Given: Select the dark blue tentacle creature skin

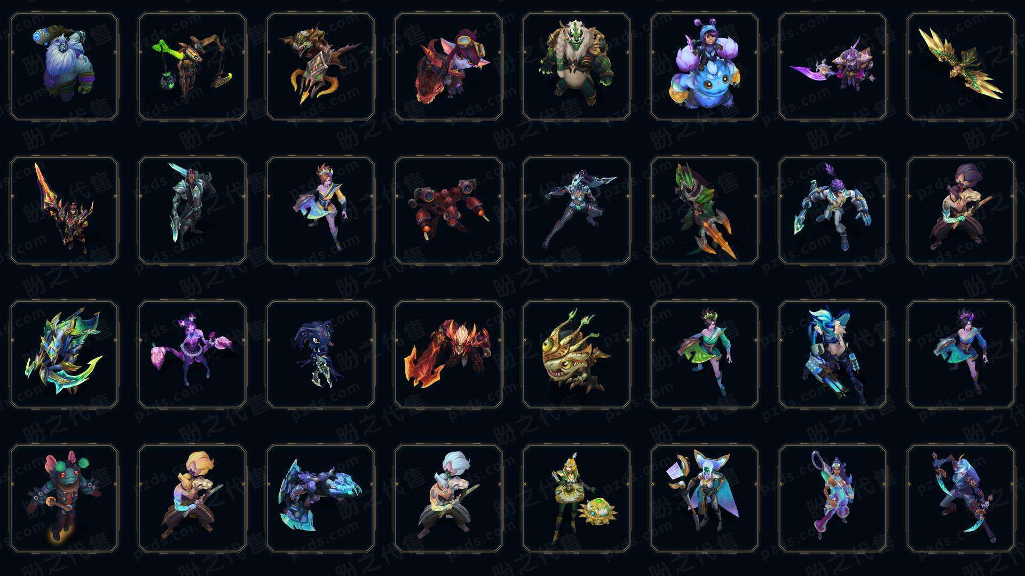Looking at the screenshot, I should click(x=320, y=354).
